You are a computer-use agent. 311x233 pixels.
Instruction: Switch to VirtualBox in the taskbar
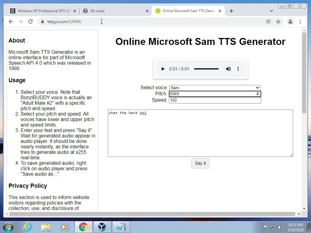point(102,227)
